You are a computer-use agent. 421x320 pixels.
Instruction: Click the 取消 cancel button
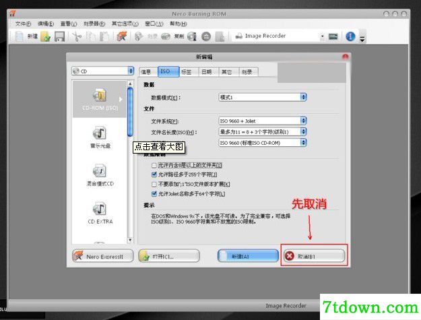[x=314, y=256]
